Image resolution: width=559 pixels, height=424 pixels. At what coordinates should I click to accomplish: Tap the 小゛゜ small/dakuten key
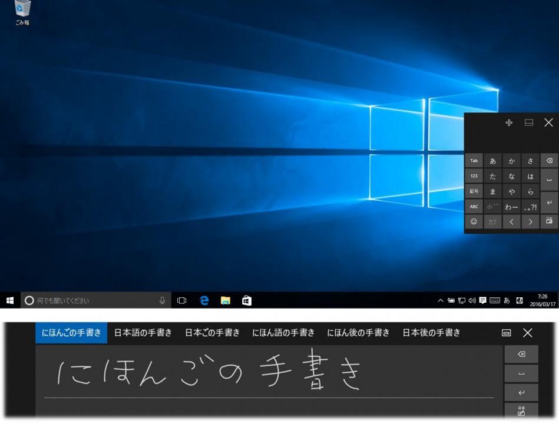tap(492, 207)
